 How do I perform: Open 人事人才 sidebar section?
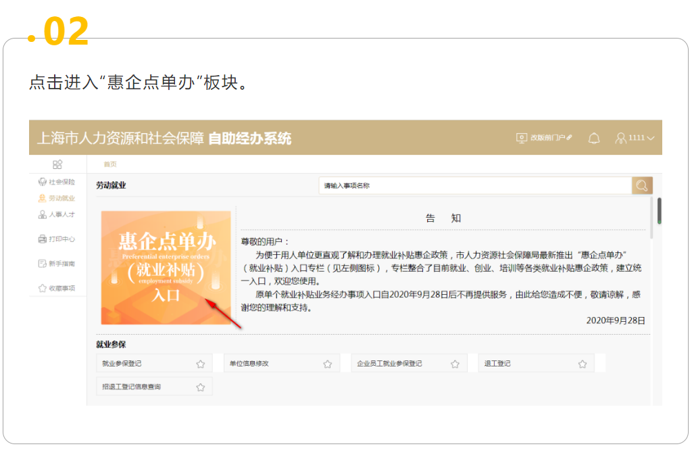tap(57, 214)
